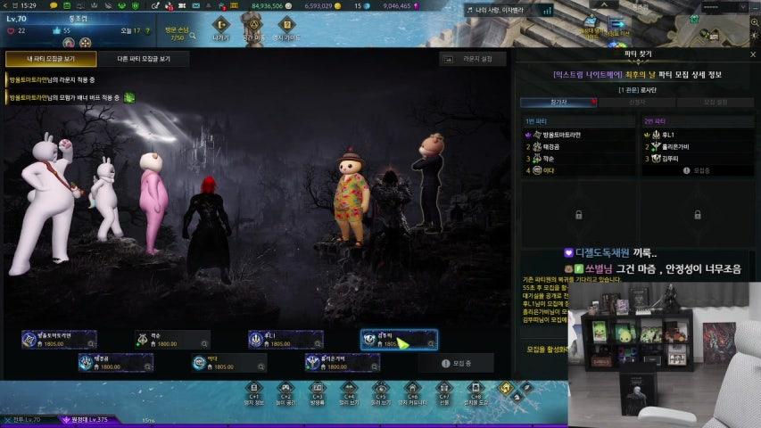Viewport: 761px width, 428px height.
Task: Click the C+4 shortcut icon
Action: 349,388
